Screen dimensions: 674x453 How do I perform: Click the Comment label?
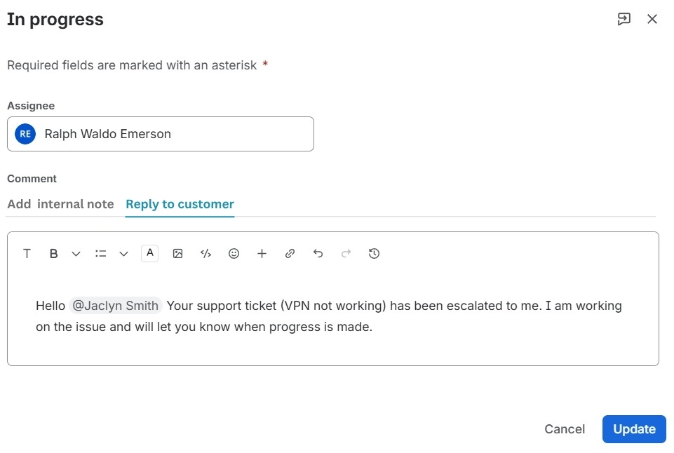32,179
